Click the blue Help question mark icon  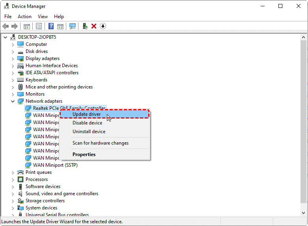point(51,26)
